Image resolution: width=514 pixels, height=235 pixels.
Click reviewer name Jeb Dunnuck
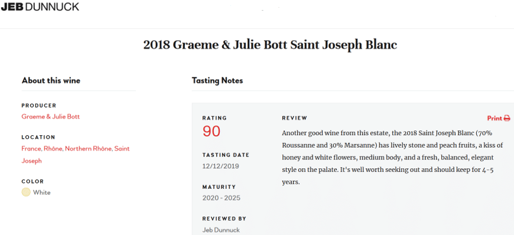coord(221,230)
